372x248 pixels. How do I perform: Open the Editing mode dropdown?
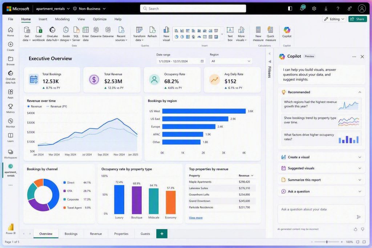334,19
